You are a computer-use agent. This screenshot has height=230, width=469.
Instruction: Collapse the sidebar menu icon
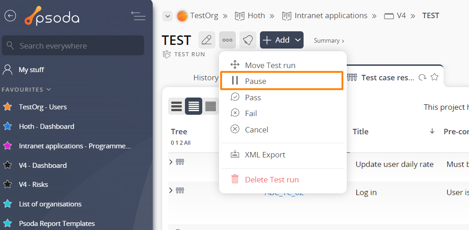point(138,16)
